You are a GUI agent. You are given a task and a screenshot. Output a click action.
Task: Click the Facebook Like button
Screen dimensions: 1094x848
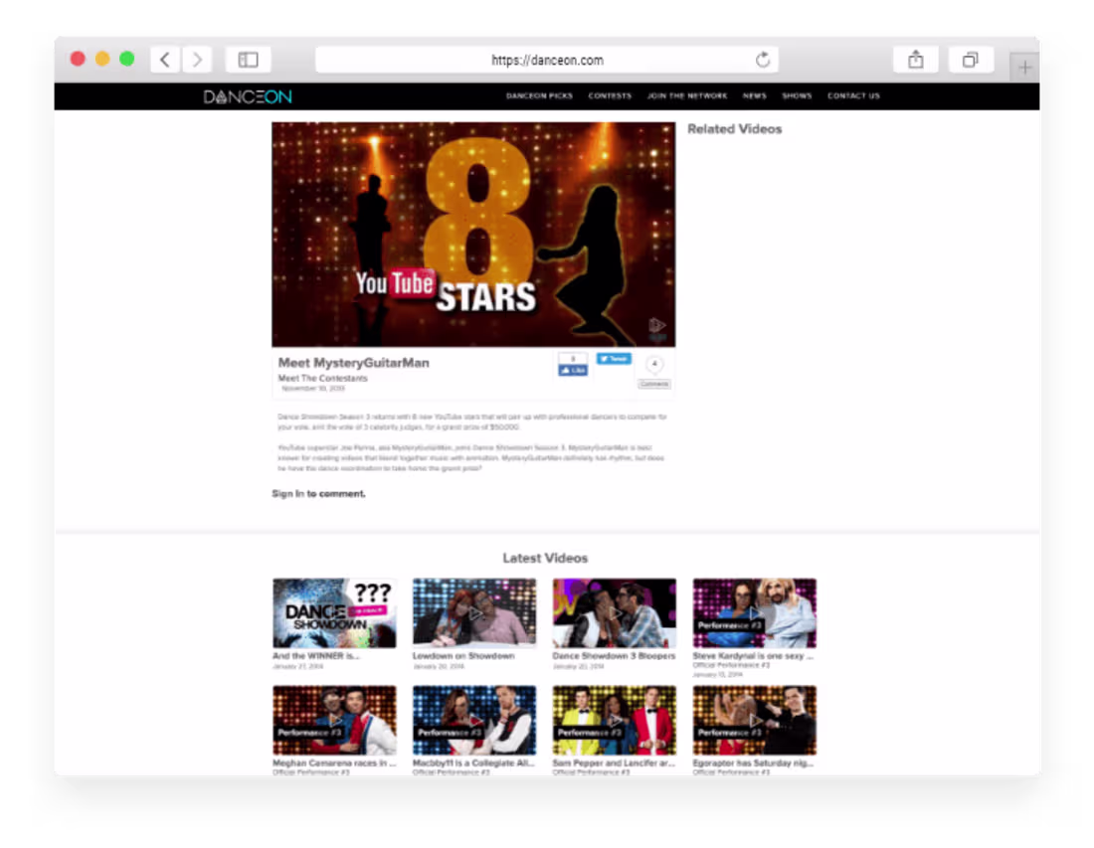573,370
